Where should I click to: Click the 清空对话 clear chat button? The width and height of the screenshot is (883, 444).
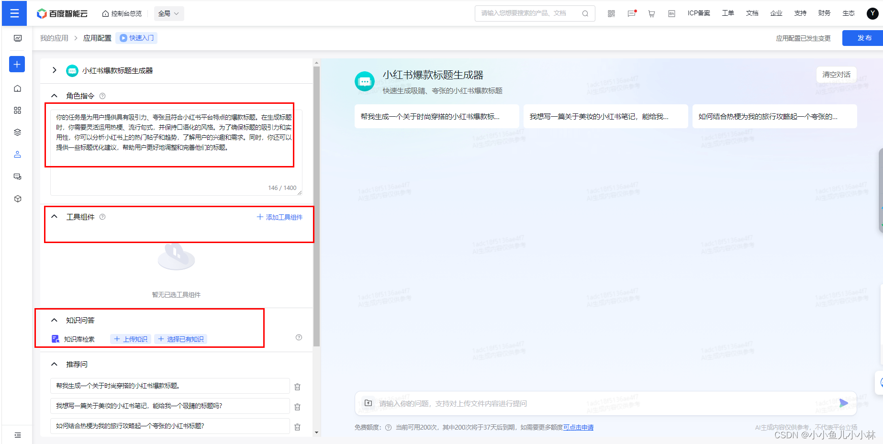point(836,75)
